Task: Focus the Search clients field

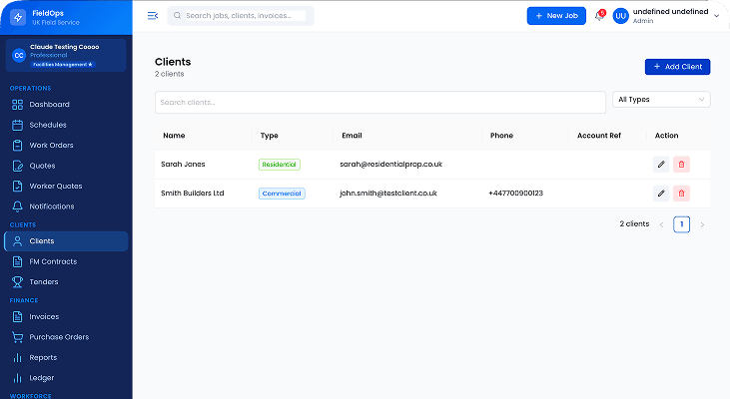Action: 380,103
